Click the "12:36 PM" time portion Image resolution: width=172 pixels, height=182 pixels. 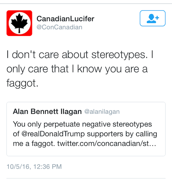(47, 167)
